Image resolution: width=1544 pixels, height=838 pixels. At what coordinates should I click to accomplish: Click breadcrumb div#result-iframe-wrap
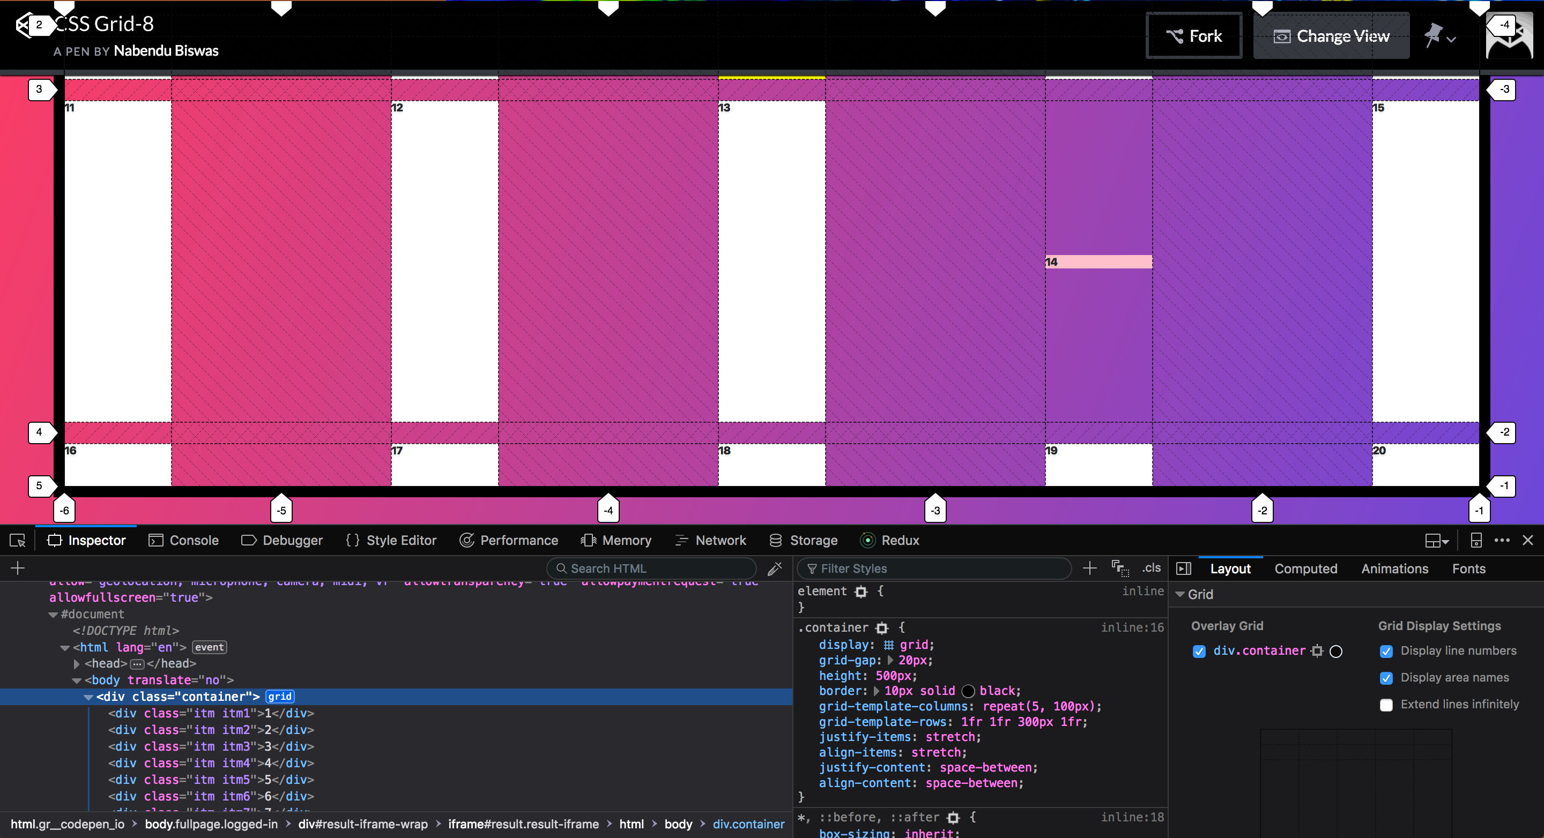[x=362, y=824]
